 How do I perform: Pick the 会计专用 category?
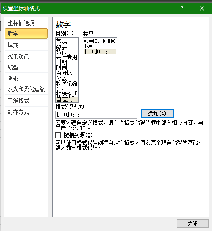67,57
